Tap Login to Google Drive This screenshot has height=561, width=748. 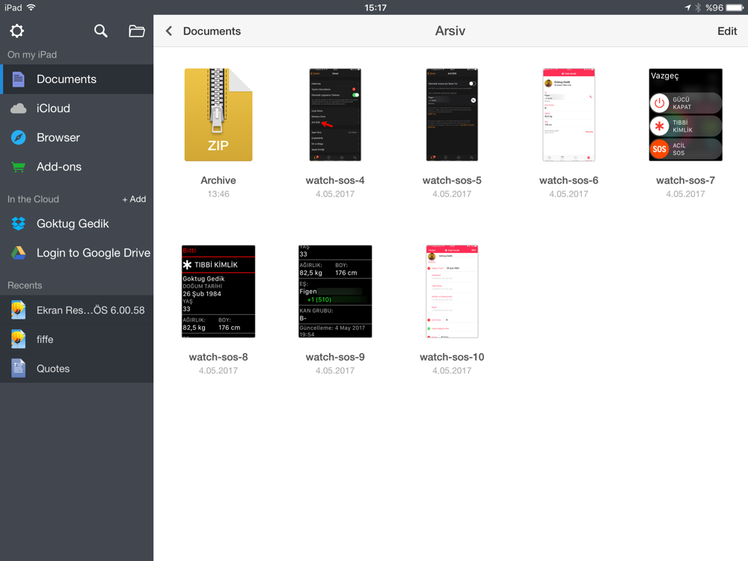(x=93, y=253)
